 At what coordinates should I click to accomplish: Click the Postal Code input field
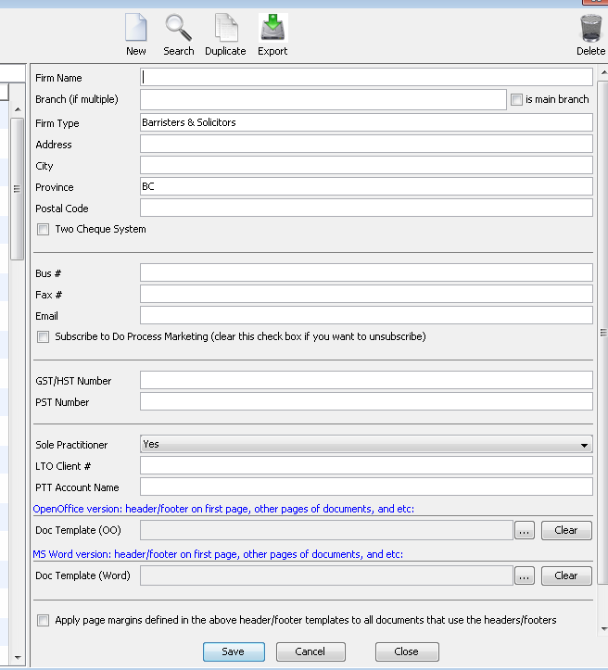pos(366,208)
